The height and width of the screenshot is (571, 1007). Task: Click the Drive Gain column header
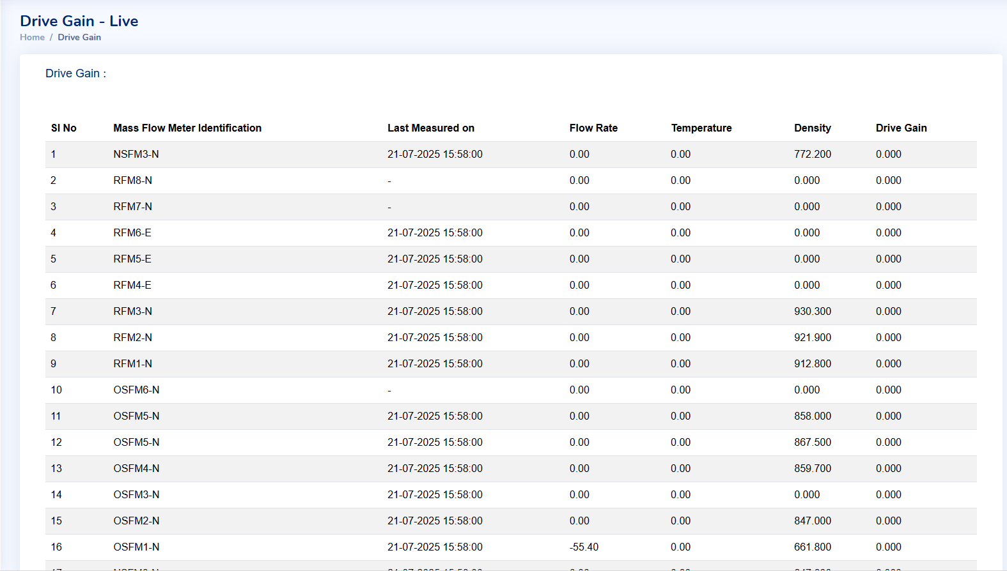coord(901,128)
